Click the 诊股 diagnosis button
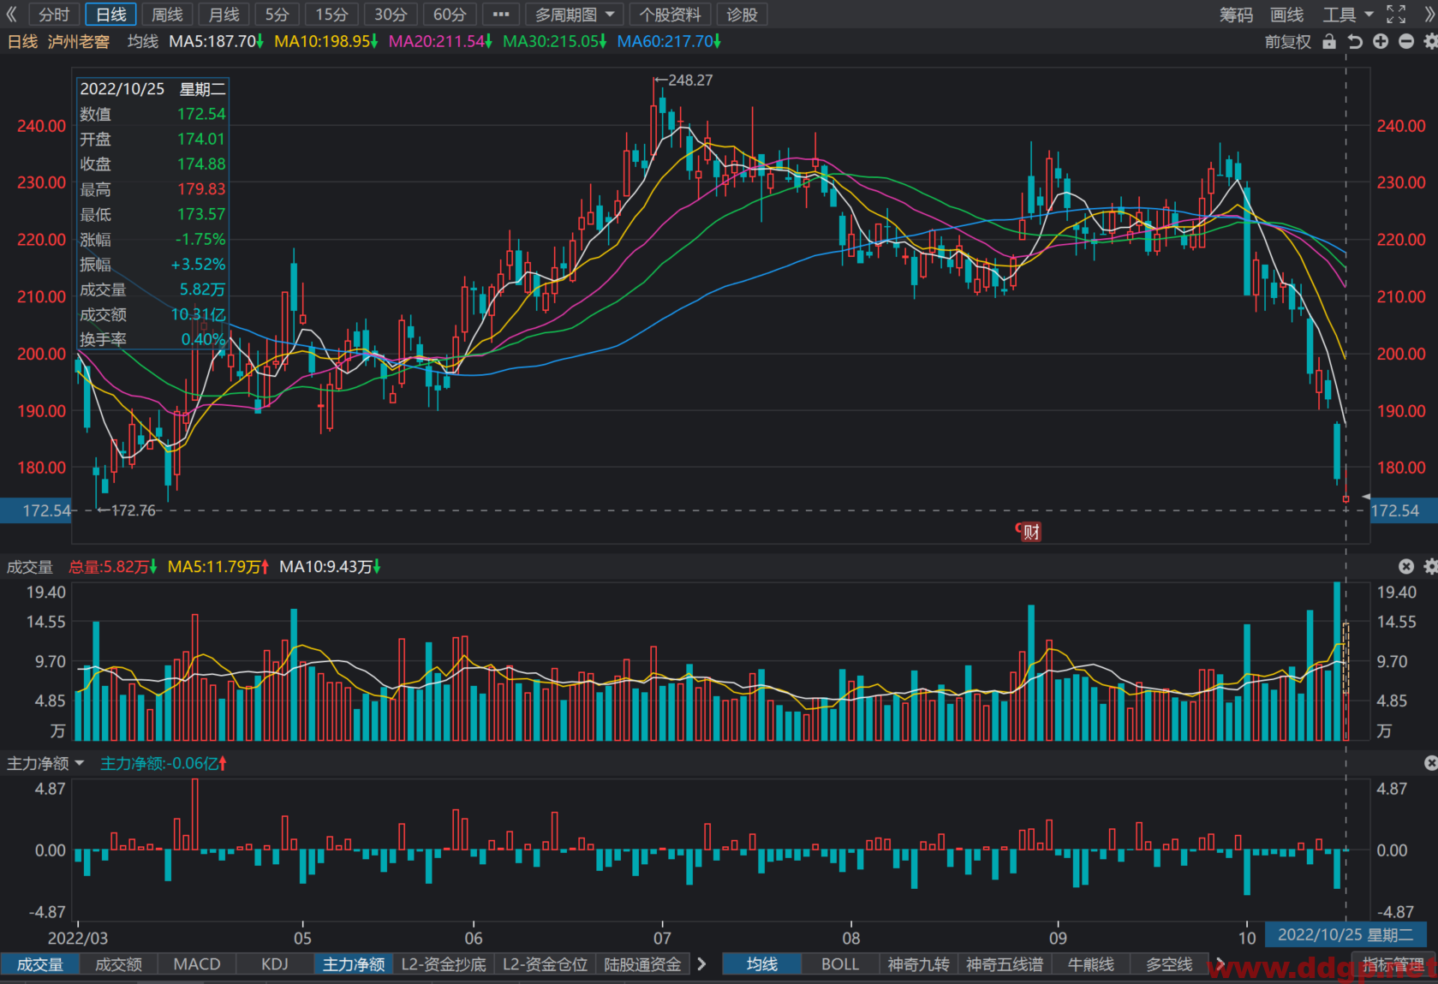The width and height of the screenshot is (1438, 984). (742, 15)
